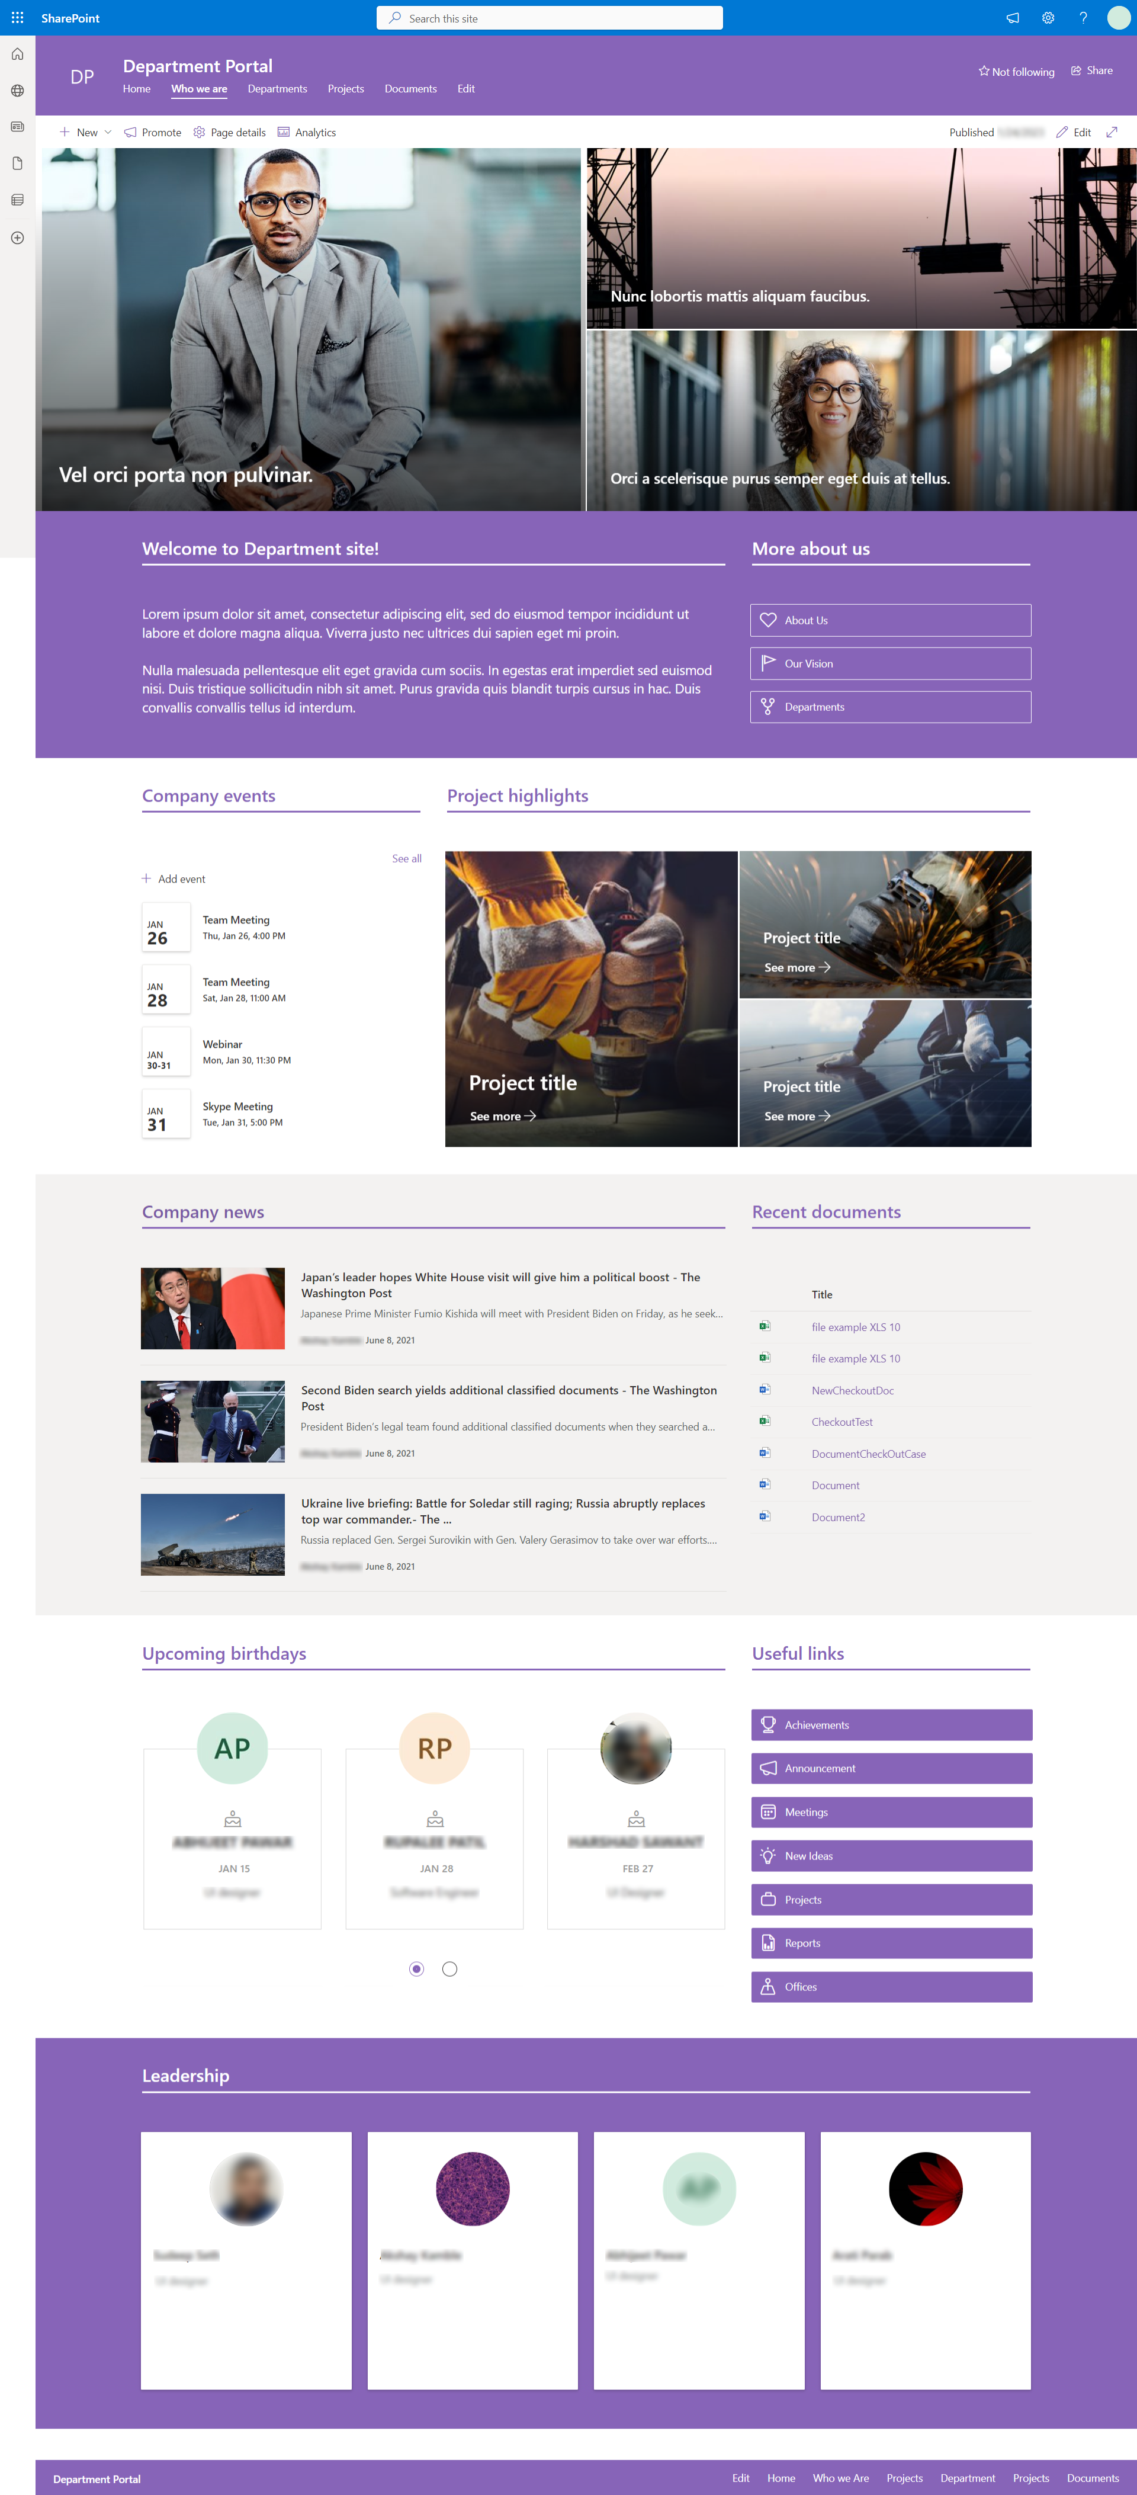Open the My sites globe icon in the sidebar
1137x2495 pixels.
[x=17, y=90]
